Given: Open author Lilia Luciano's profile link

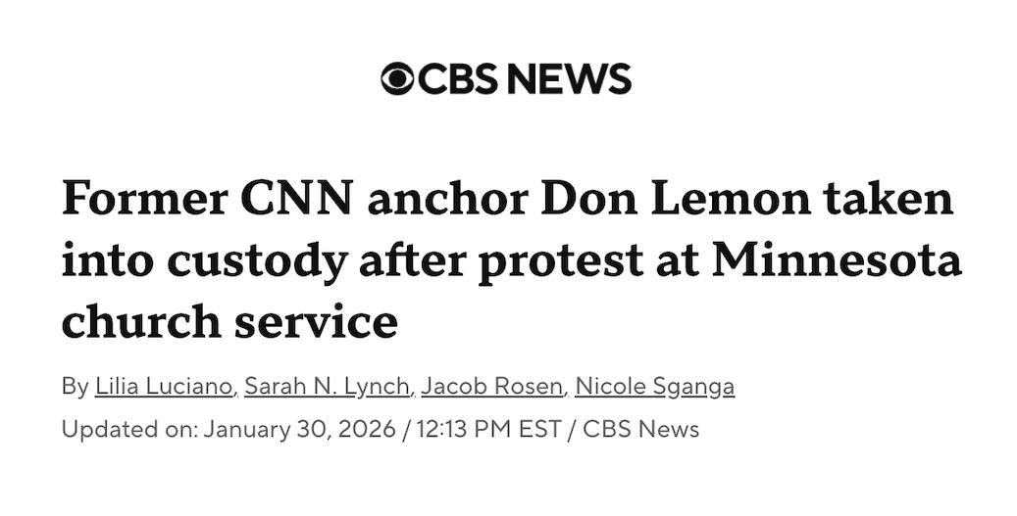Looking at the screenshot, I should click(x=165, y=387).
